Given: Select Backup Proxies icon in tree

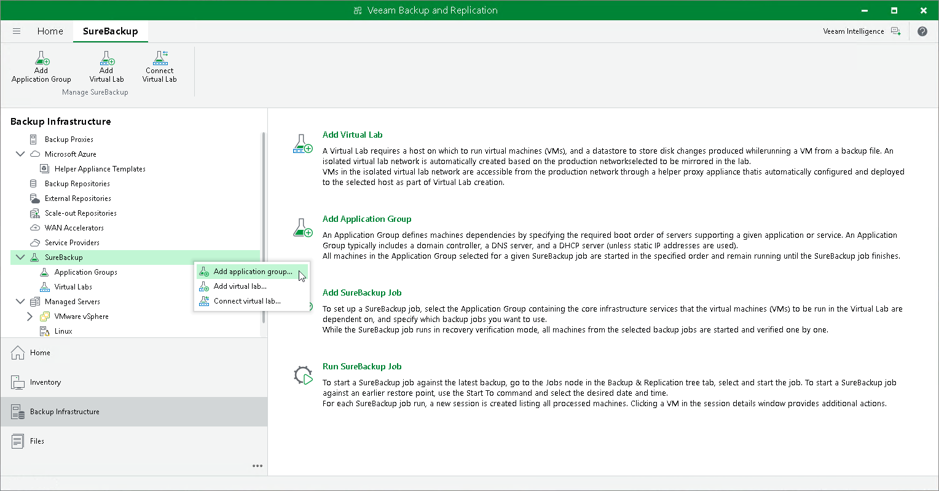Looking at the screenshot, I should 34,139.
